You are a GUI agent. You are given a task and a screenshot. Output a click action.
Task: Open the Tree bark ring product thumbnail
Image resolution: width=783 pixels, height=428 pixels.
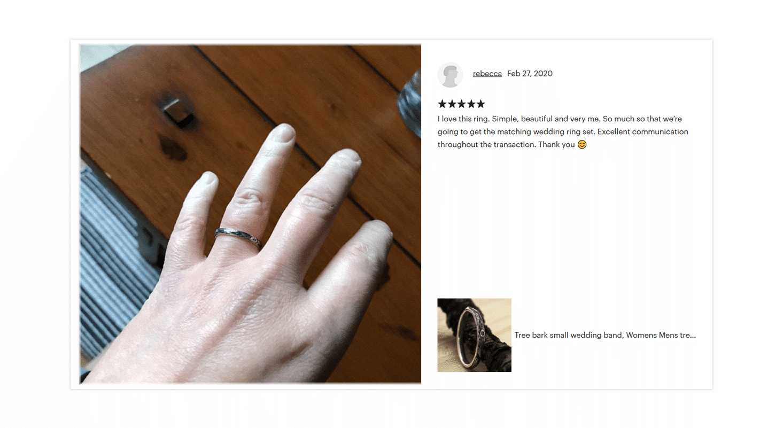(474, 335)
